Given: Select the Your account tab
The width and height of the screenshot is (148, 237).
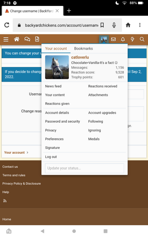Looking at the screenshot, I should [x=56, y=49].
